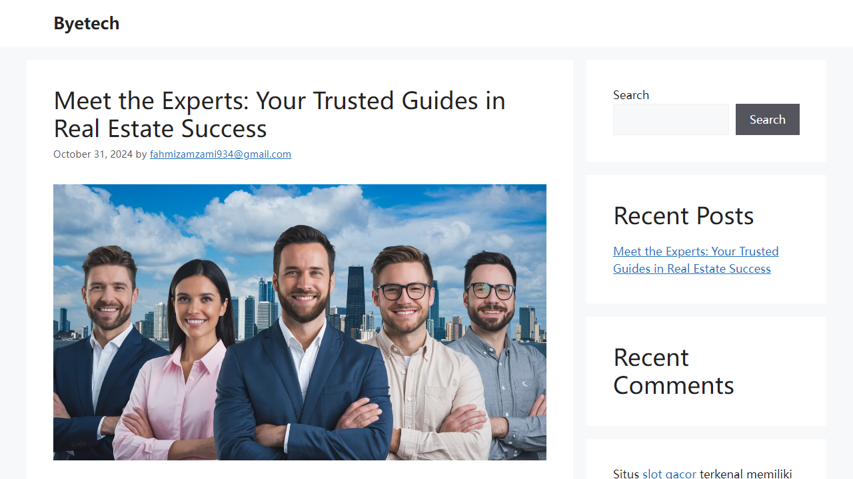
Task: Select the Recent Comments widget heading
Action: (x=674, y=371)
